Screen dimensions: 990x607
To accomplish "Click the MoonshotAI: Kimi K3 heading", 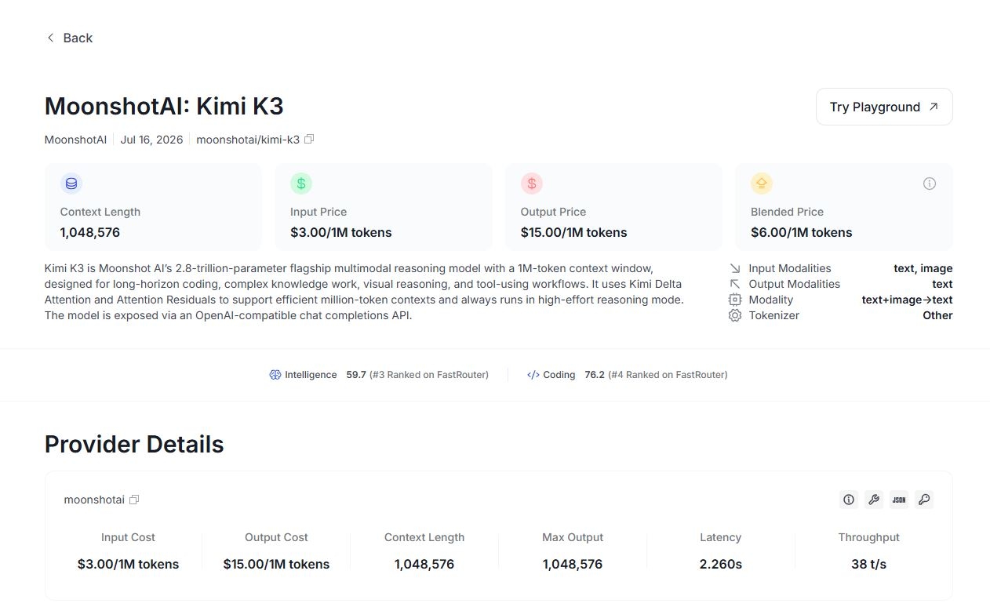I will [164, 106].
